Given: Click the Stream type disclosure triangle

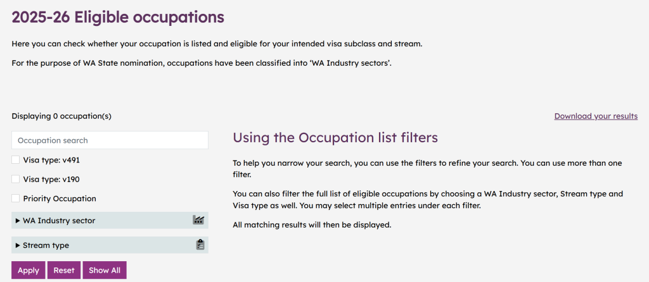Looking at the screenshot, I should click(18, 245).
